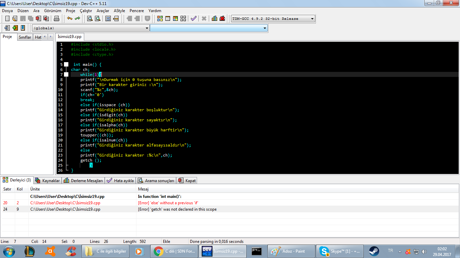
Task: Switch to the Arama sonuçları tab
Action: coord(156,180)
